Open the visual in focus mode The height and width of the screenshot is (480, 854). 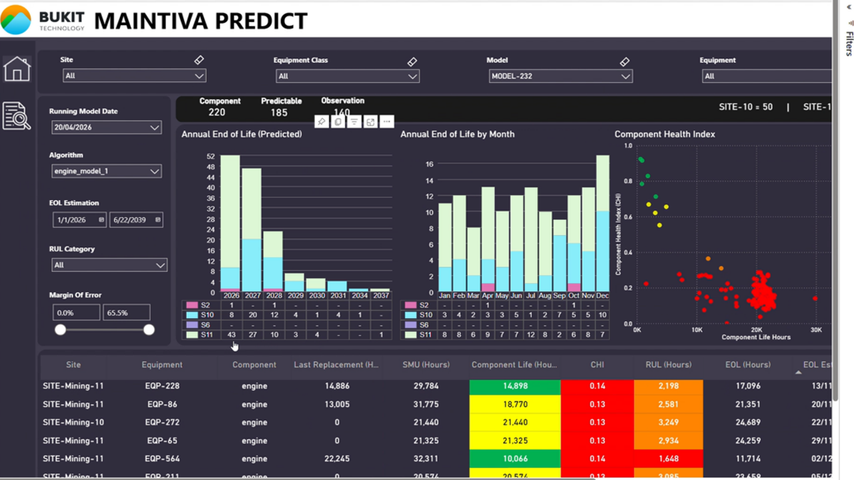[x=370, y=122]
